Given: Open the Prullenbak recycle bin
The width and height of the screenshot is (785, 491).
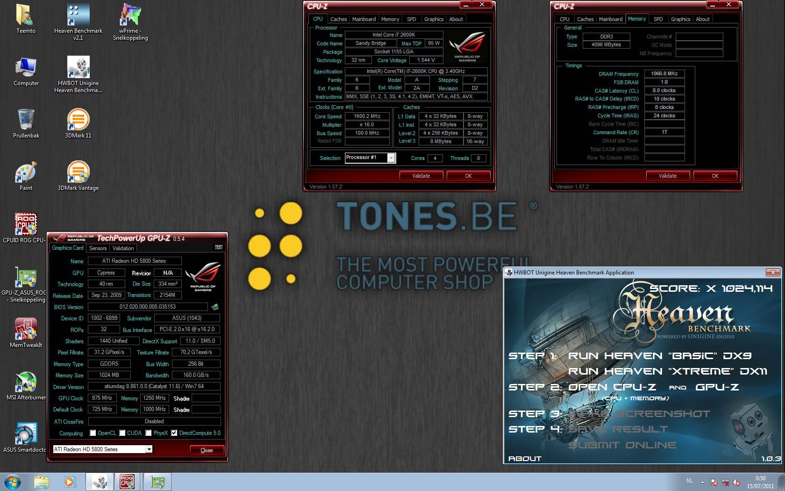Looking at the screenshot, I should point(26,123).
